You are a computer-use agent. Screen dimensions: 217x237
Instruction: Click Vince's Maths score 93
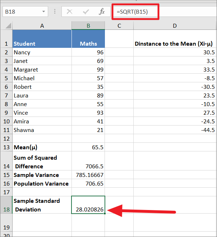point(88,113)
